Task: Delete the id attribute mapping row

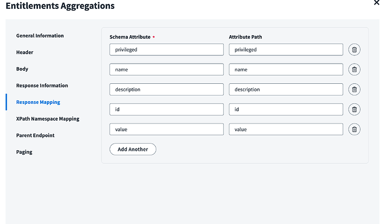Action: click(354, 109)
